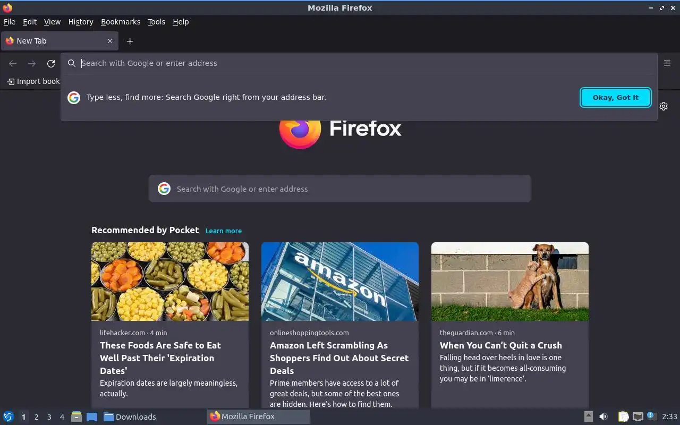Open the File menu
The width and height of the screenshot is (680, 425).
tap(10, 22)
